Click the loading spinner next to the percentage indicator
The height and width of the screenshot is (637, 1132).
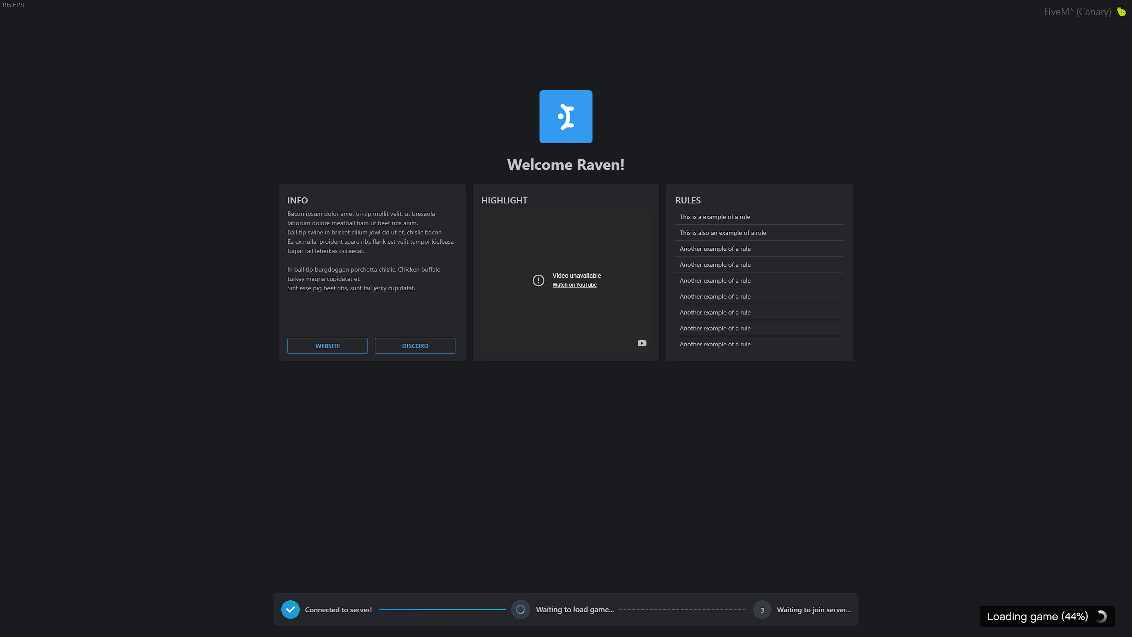click(x=1101, y=616)
